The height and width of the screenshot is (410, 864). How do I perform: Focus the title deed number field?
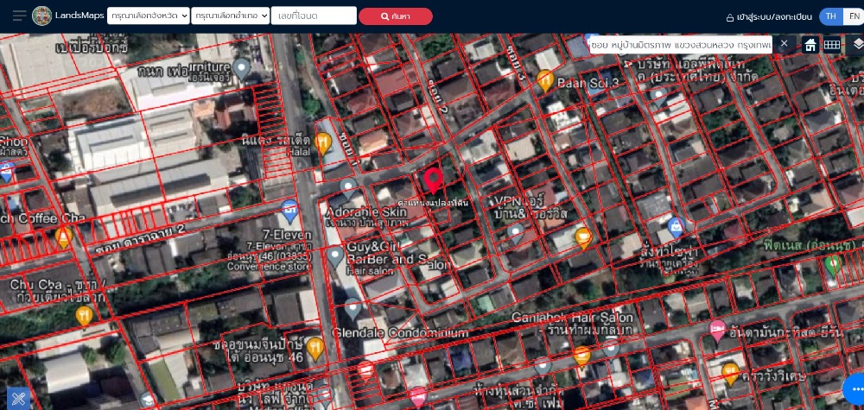(x=313, y=16)
